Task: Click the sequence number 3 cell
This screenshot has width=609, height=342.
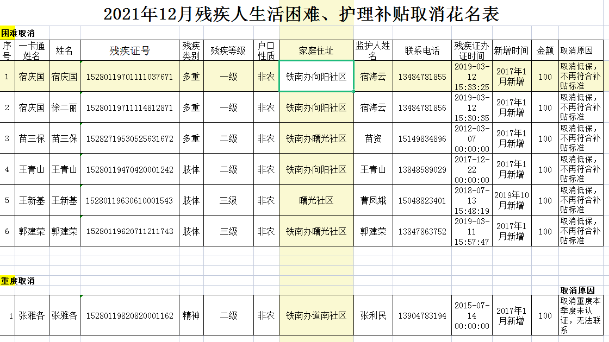Action: click(x=7, y=139)
